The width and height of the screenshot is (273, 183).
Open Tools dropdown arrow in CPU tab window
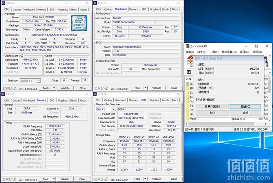pyautogui.click(x=54, y=88)
